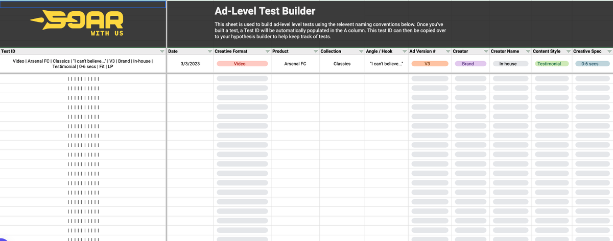The height and width of the screenshot is (241, 613).
Task: Open the Product column filter icon
Action: [316, 51]
